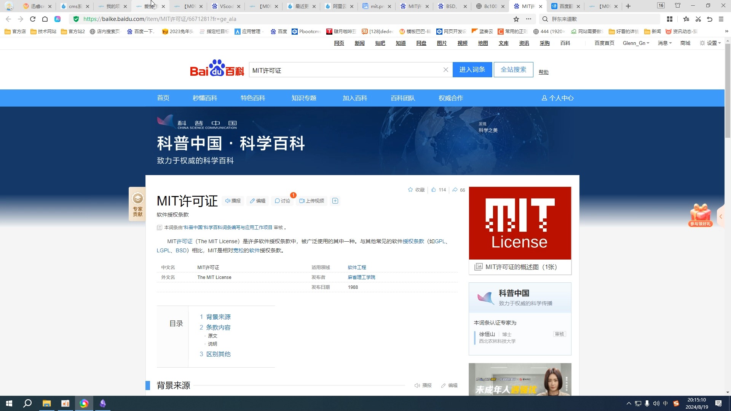Expand the bookmarks bar overflow chevron

726,31
